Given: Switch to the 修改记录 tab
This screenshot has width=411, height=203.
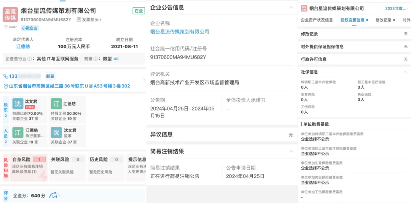Looking at the screenshot, I should pyautogui.click(x=385, y=20).
